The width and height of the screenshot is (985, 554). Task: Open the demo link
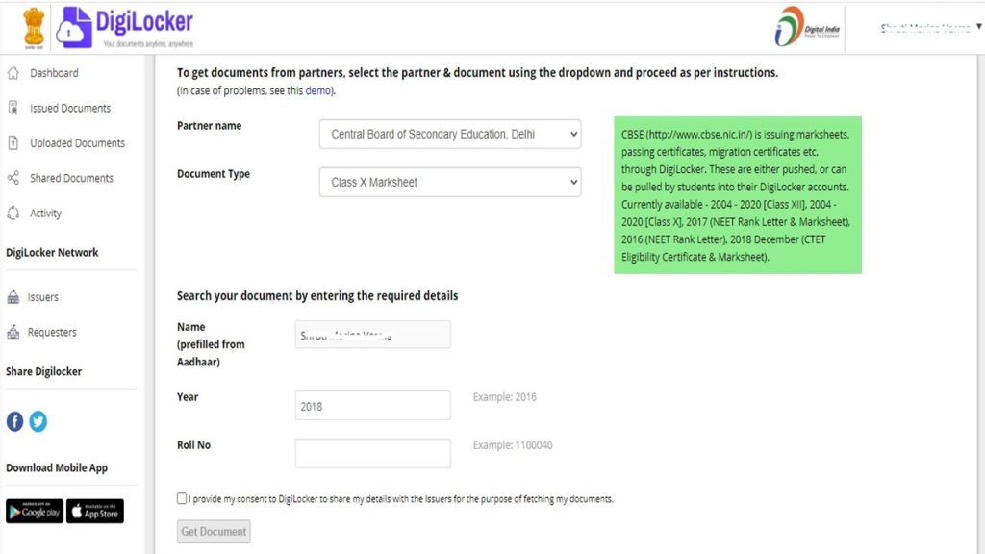point(317,90)
